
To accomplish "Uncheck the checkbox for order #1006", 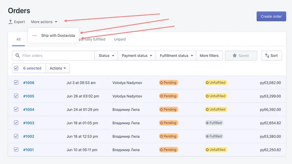I will coord(16,82).
